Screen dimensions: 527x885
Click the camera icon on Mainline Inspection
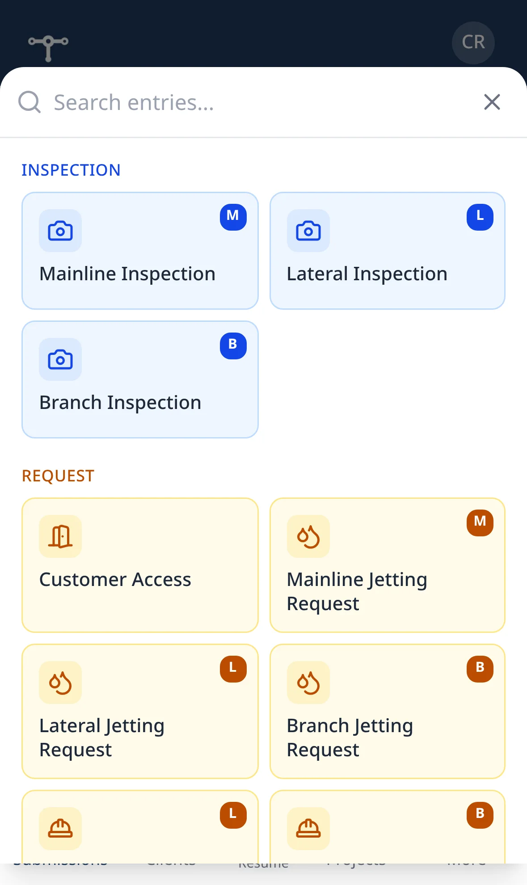[60, 231]
